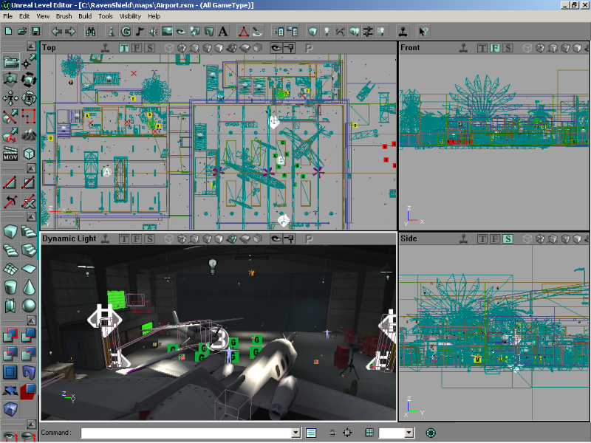591x443 pixels.
Task: Click the P button in Dynamic Light viewport
Action: (x=309, y=239)
